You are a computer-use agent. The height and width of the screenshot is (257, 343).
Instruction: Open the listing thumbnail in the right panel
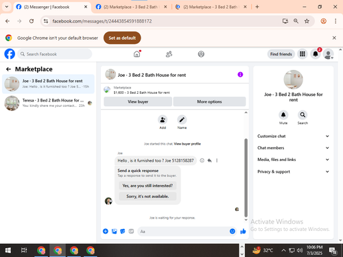pos(293,79)
